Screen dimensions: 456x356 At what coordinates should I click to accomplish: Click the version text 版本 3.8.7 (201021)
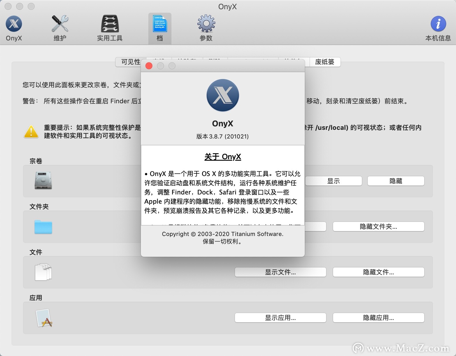coord(223,136)
